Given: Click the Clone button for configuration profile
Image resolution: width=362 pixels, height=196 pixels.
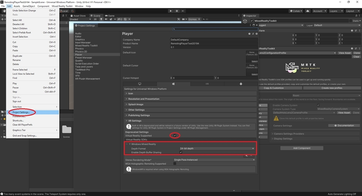Looking at the screenshot, I should coord(357,53).
